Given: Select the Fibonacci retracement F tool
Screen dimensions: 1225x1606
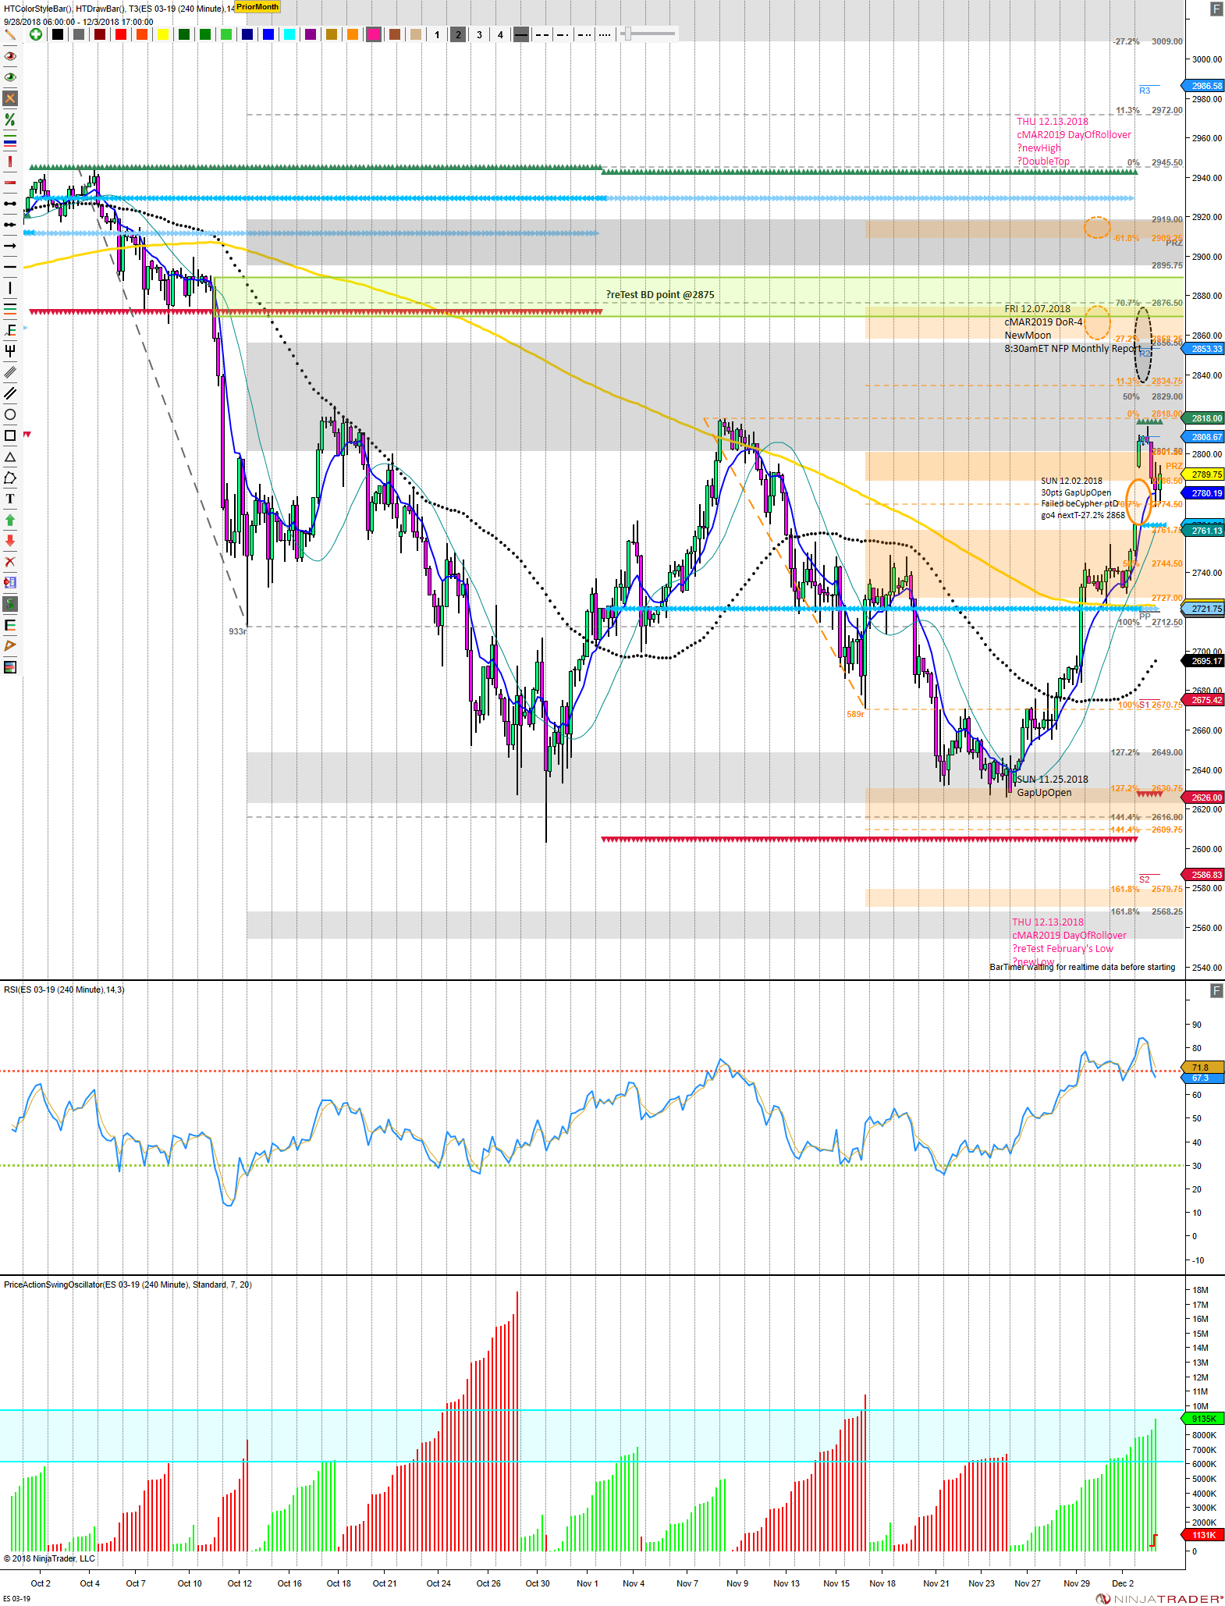Looking at the screenshot, I should point(10,330).
